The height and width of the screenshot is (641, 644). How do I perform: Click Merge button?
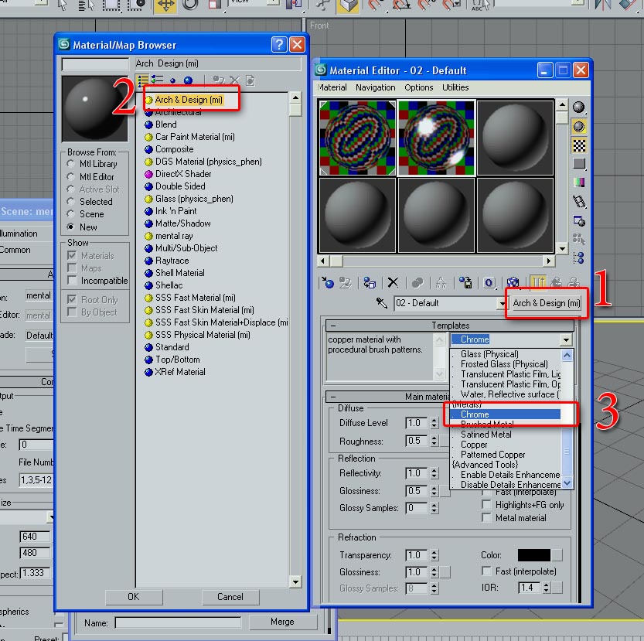point(282,622)
